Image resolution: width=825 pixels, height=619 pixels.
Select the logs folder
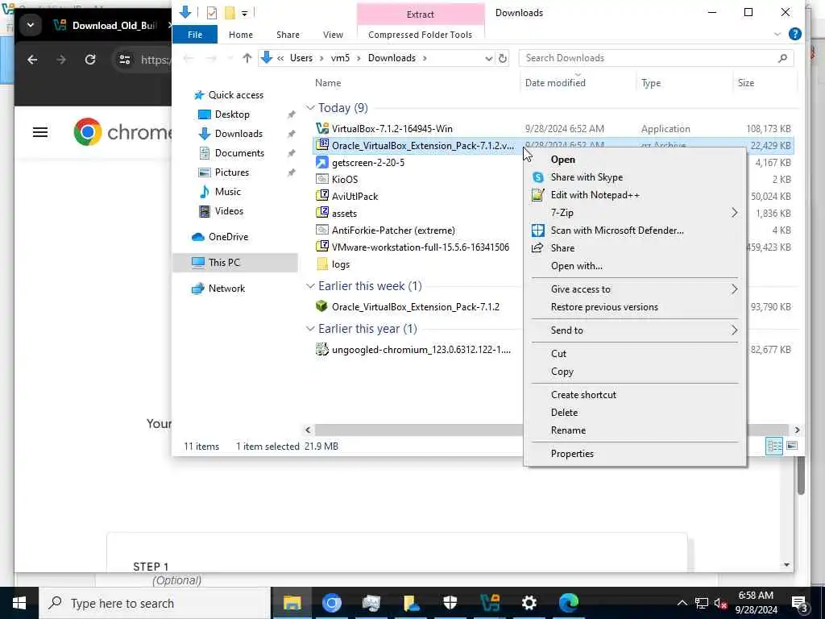click(341, 264)
